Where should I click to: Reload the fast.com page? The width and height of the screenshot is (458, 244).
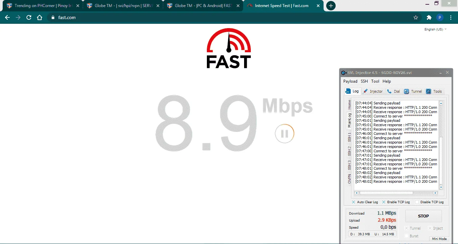coord(29,17)
